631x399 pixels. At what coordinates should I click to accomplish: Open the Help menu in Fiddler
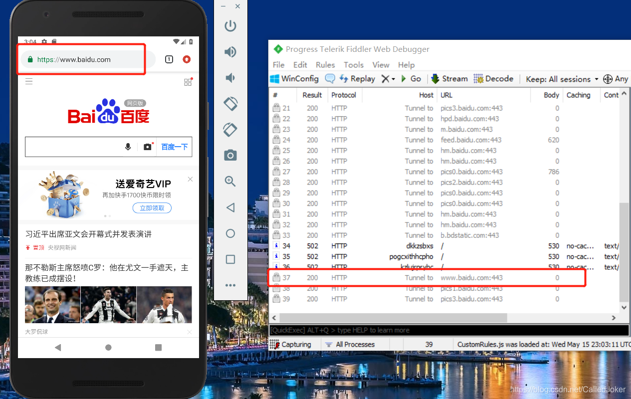[406, 65]
